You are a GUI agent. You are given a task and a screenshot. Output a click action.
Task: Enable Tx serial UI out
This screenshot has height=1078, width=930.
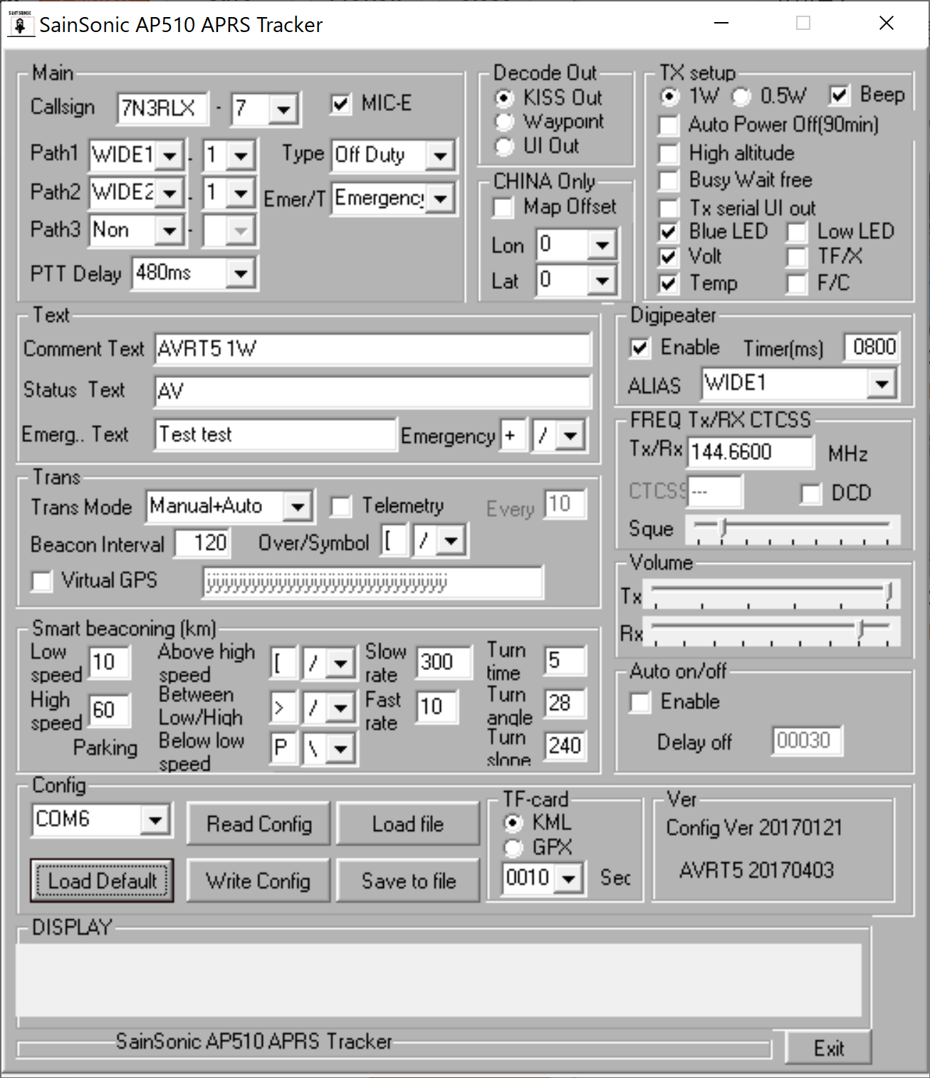(x=669, y=209)
